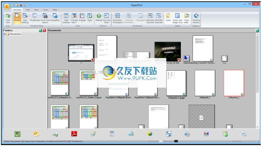Select the Softpedia_1 thumbnail

coord(205,83)
